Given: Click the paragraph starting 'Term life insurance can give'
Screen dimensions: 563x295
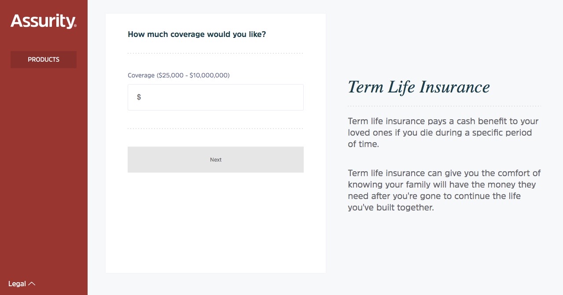Looking at the screenshot, I should click(444, 190).
